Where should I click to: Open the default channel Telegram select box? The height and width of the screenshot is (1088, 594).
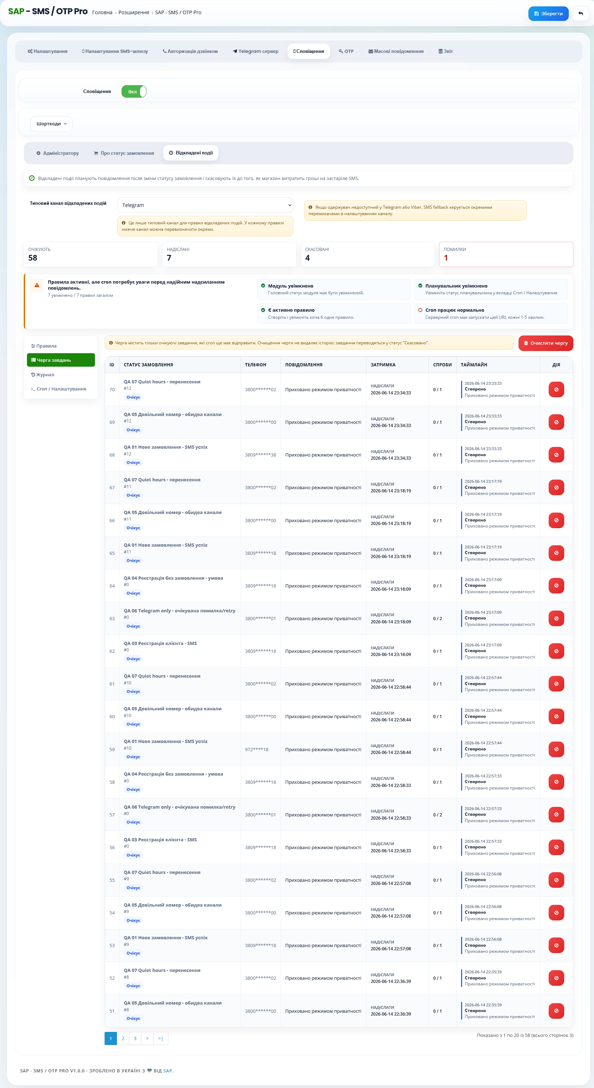[205, 205]
